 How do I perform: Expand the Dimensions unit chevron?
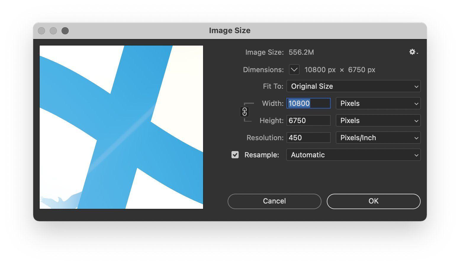coord(294,70)
